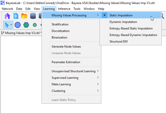Pick the small green circle node tool
The width and height of the screenshot is (166, 113).
point(35,25)
